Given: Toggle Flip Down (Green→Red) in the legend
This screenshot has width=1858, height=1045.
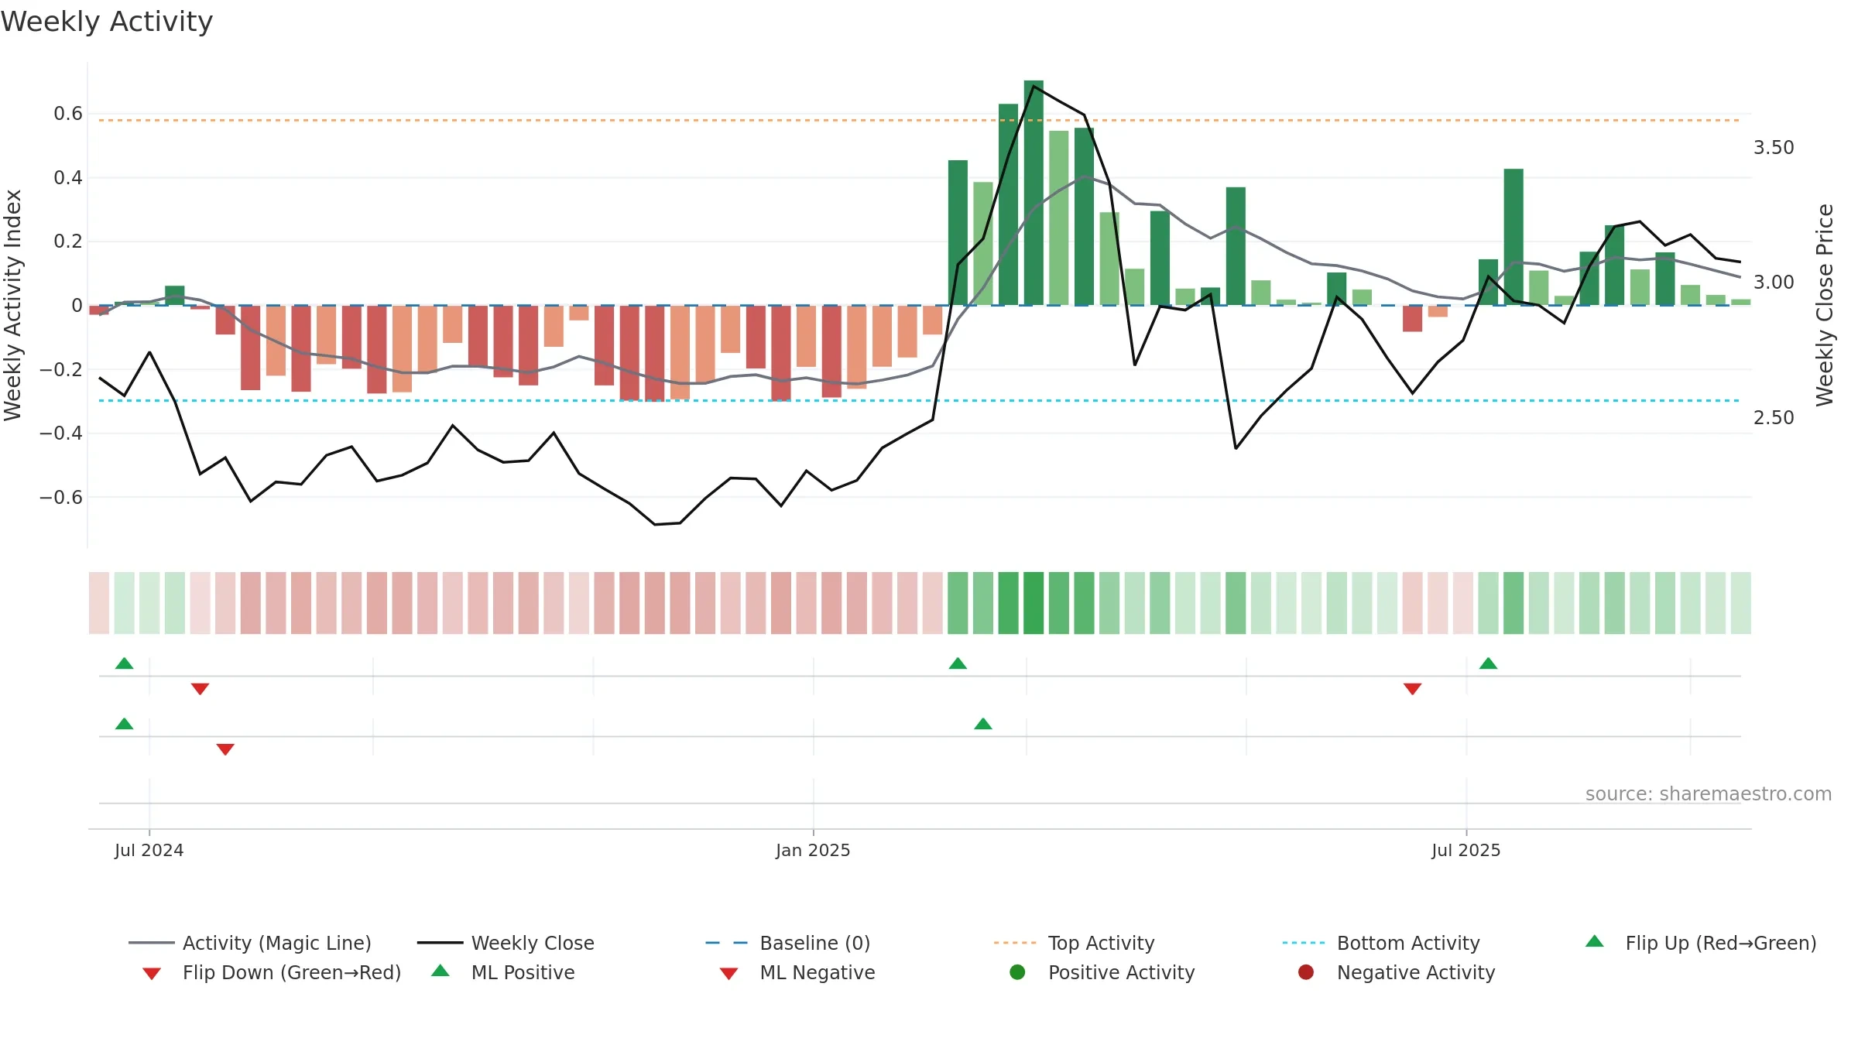Looking at the screenshot, I should point(272,972).
